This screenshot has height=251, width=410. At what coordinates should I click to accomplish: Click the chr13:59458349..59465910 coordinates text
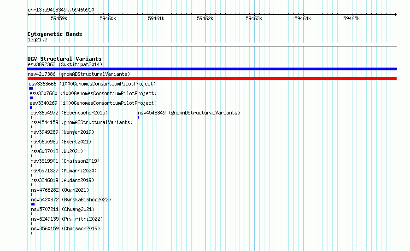click(61, 10)
